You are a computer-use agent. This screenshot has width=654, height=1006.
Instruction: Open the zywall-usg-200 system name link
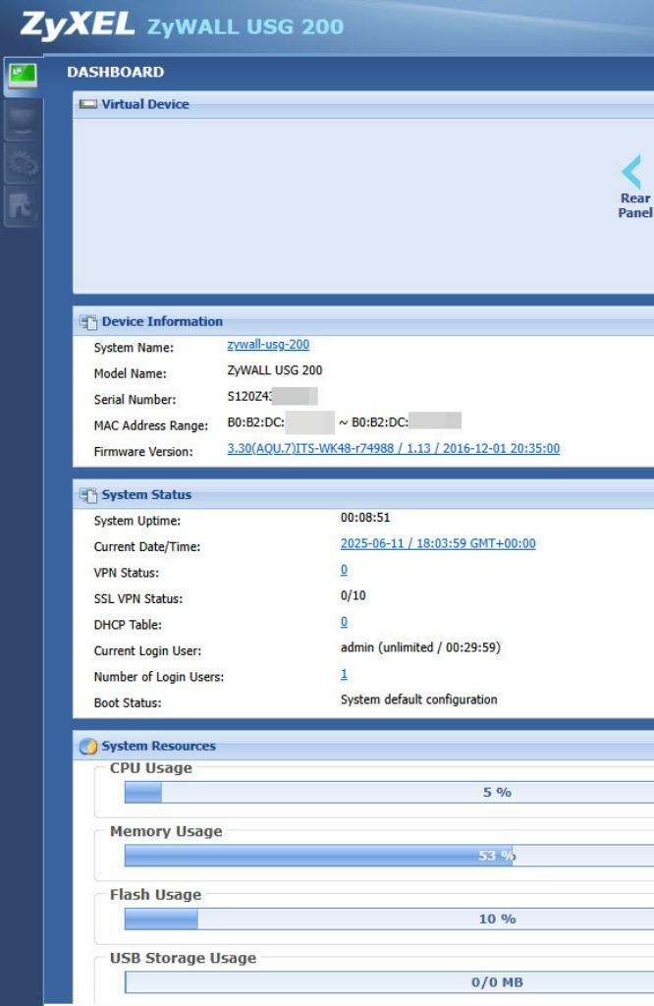pos(268,345)
